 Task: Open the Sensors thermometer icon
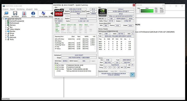(24, 14)
